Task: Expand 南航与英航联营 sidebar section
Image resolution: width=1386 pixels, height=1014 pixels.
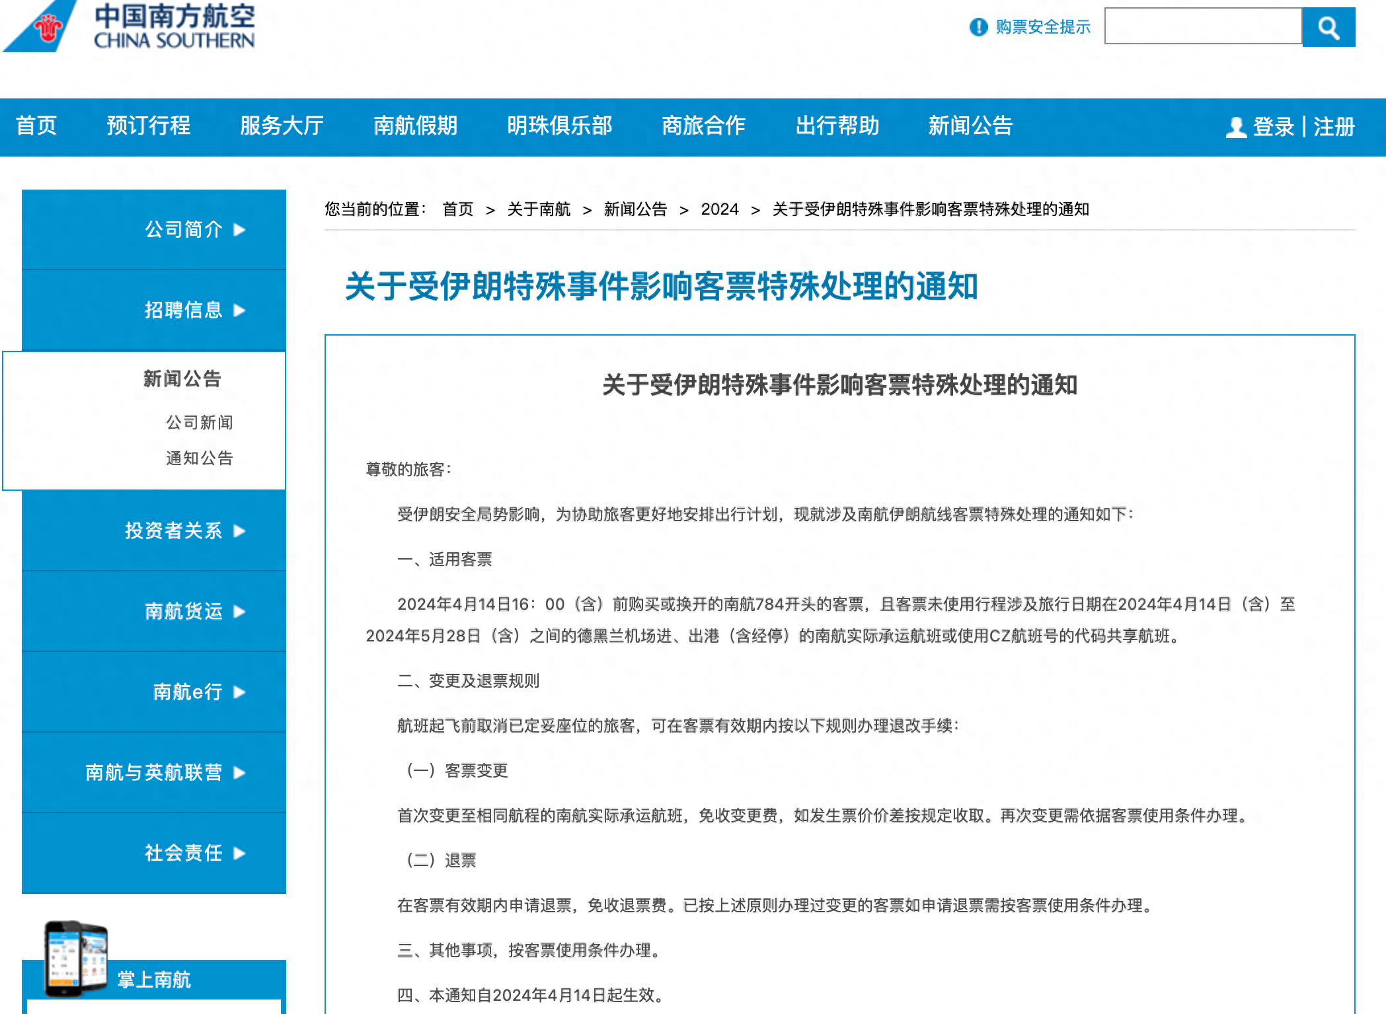Action: (x=154, y=772)
